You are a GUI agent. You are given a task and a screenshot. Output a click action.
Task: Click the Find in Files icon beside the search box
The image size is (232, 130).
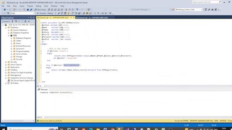pos(173,10)
